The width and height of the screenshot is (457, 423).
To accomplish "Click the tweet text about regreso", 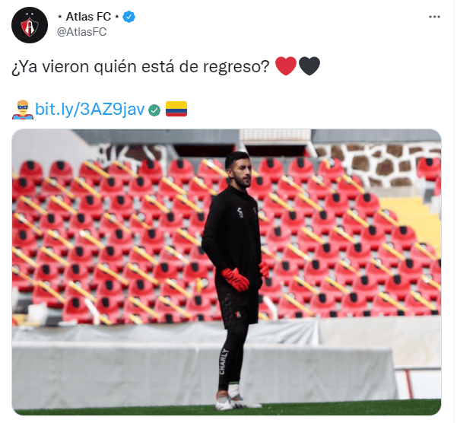I will 141,67.
